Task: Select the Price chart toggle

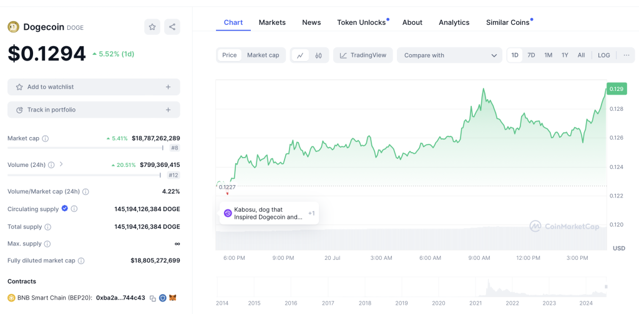Action: (x=230, y=55)
